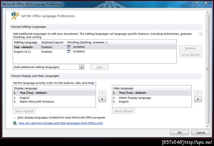Move display language down with arrow button

[x=102, y=99]
